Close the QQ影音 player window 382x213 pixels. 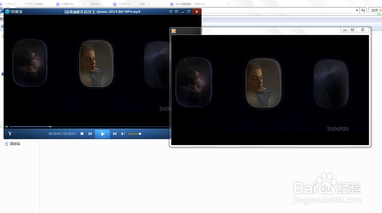pos(197,12)
